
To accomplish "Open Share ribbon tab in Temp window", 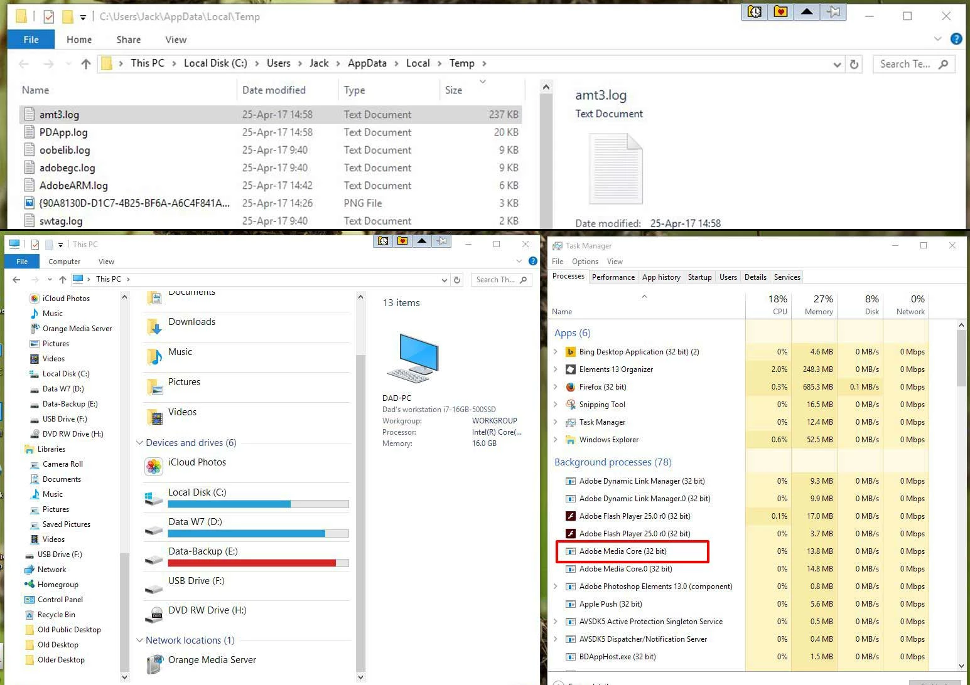I will pyautogui.click(x=129, y=40).
